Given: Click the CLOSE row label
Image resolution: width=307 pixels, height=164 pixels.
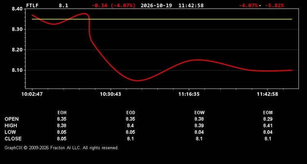Looking at the screenshot, I should click(13, 139).
